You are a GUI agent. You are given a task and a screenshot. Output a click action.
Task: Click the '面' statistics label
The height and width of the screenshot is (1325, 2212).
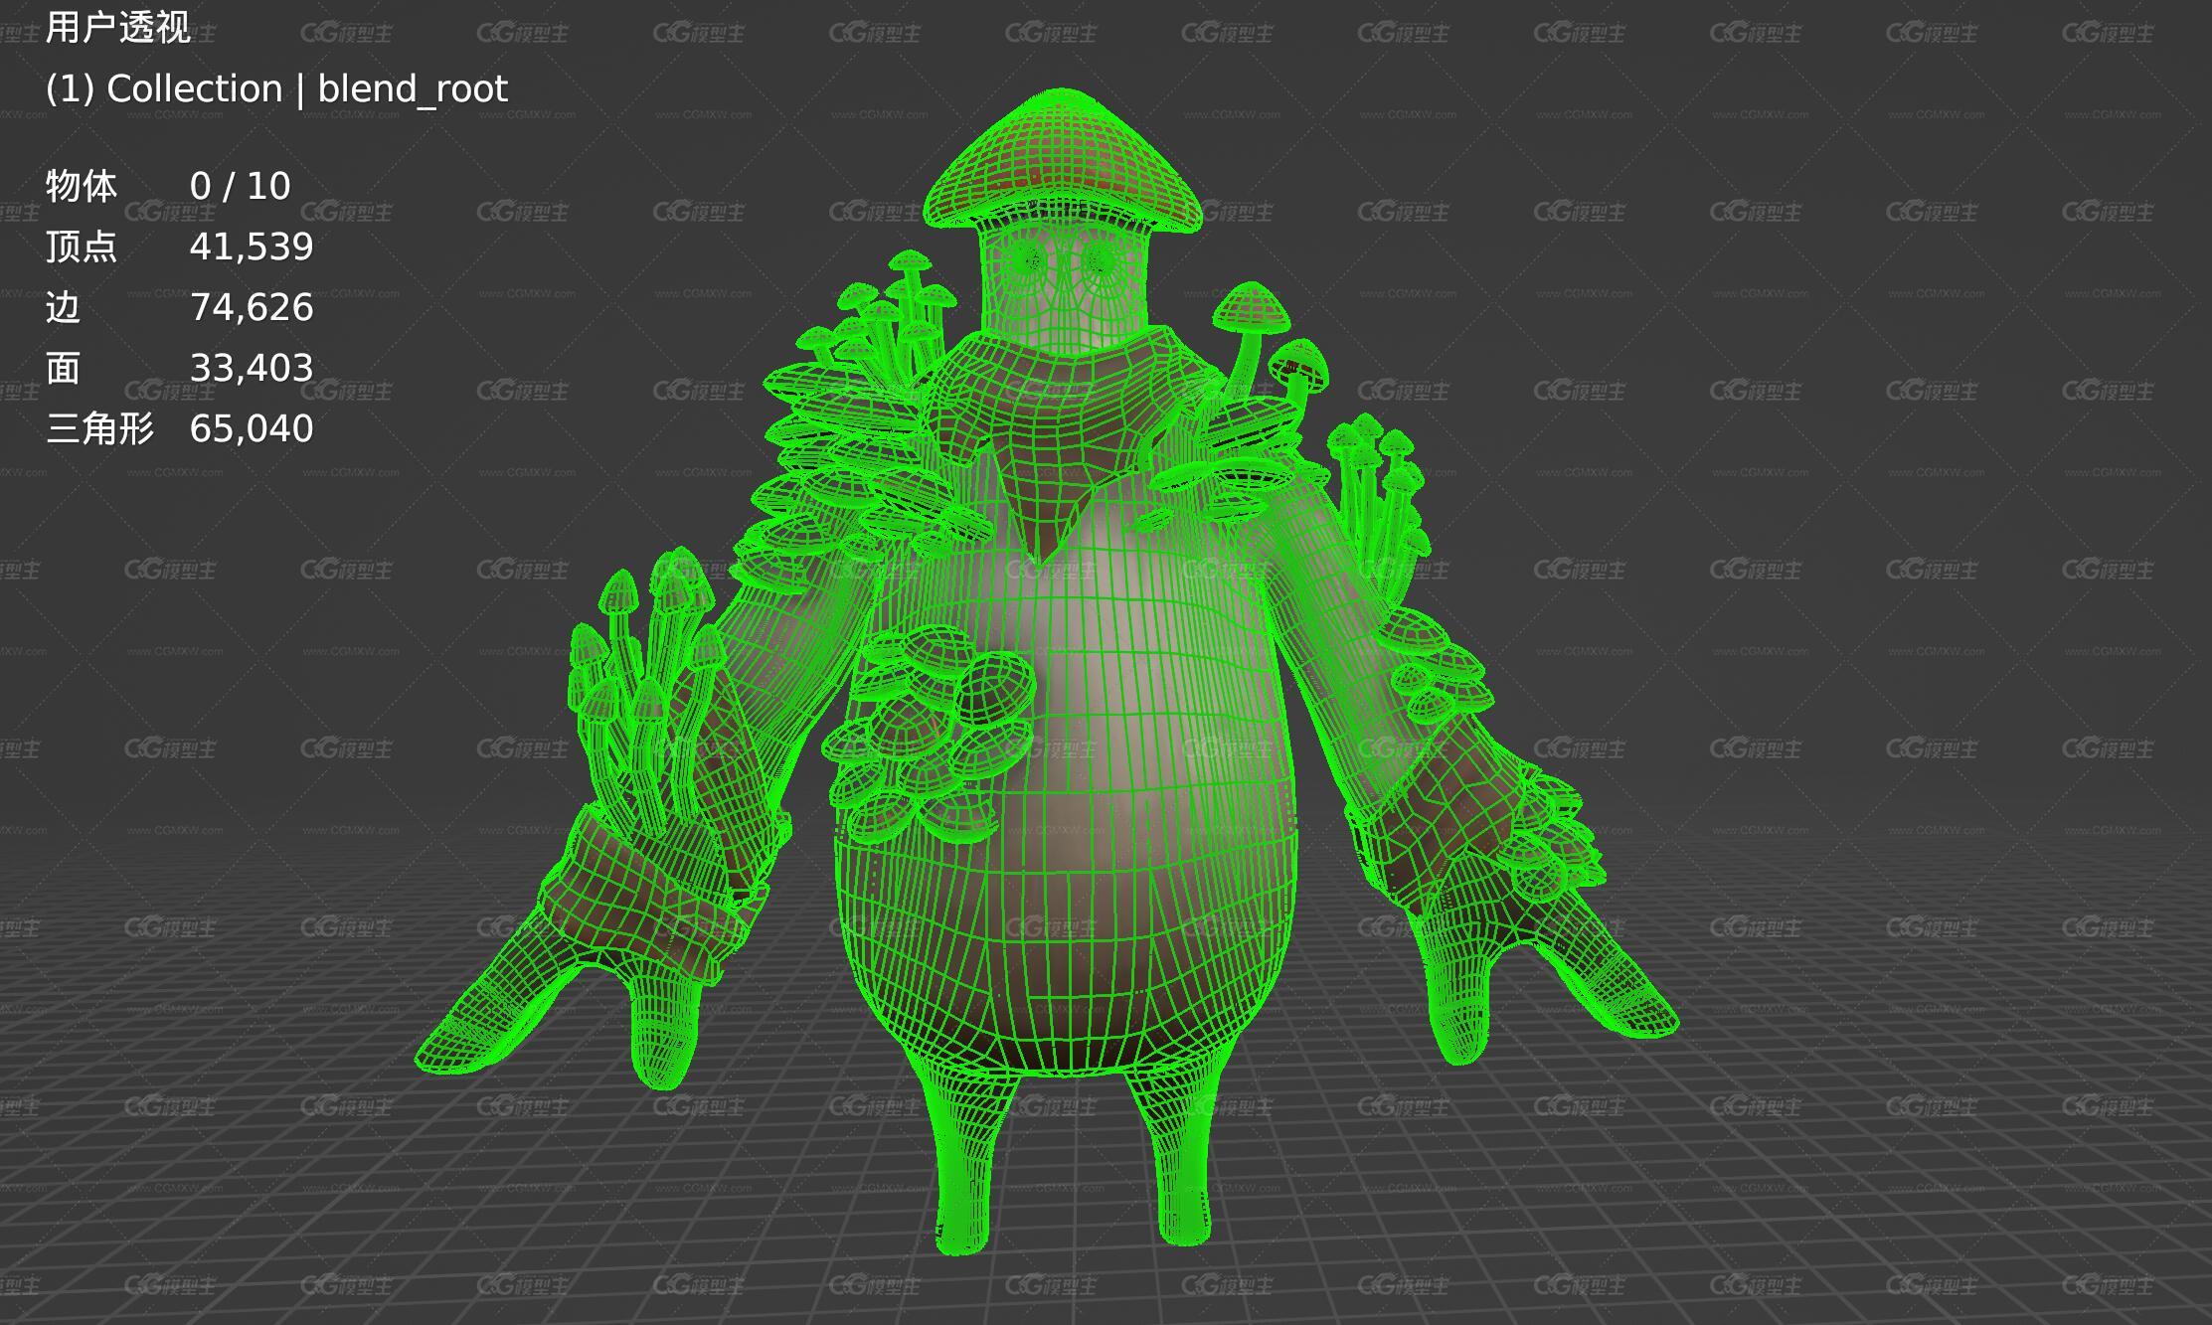click(x=63, y=368)
